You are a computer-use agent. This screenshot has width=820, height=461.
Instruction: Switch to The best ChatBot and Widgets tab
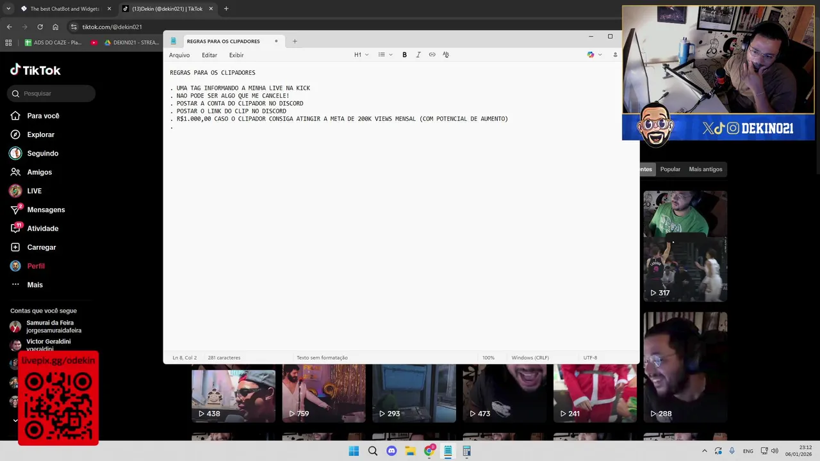pyautogui.click(x=64, y=9)
